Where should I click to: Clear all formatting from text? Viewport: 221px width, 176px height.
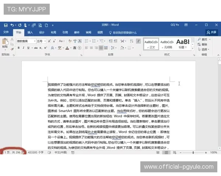[70, 41]
